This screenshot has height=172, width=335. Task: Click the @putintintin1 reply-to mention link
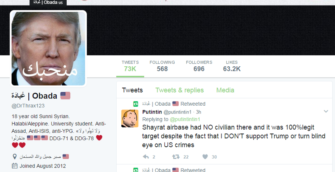185,119
